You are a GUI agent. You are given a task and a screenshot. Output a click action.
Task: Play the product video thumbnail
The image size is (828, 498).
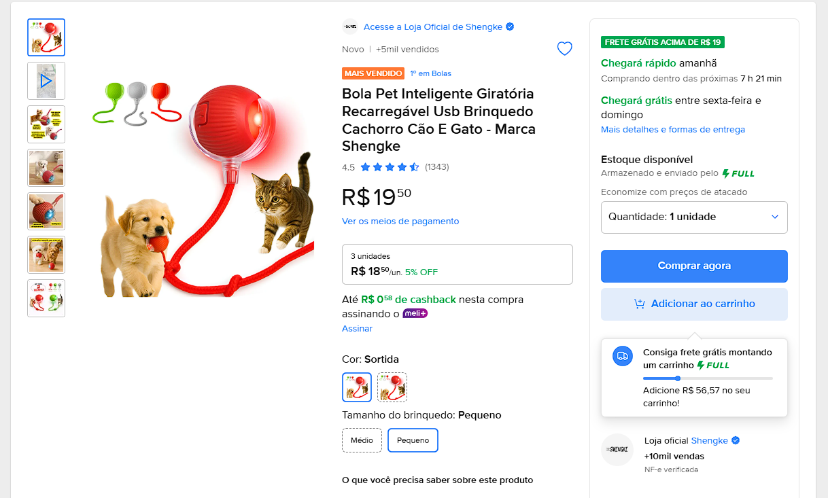coord(46,81)
